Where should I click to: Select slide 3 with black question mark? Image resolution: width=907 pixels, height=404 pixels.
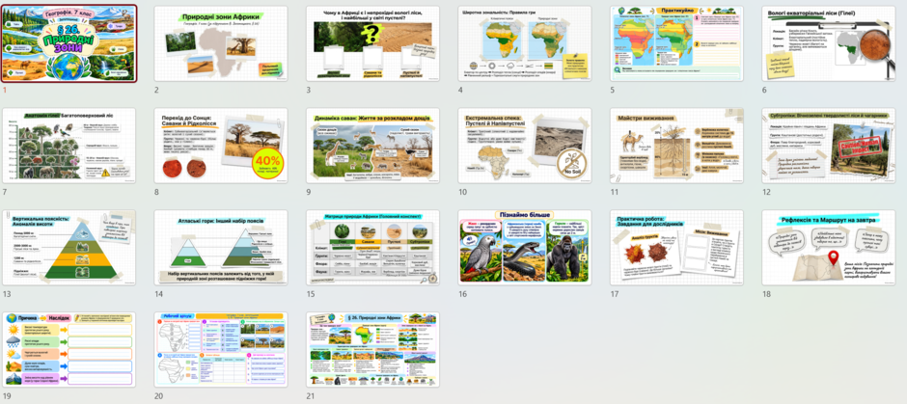[372, 44]
